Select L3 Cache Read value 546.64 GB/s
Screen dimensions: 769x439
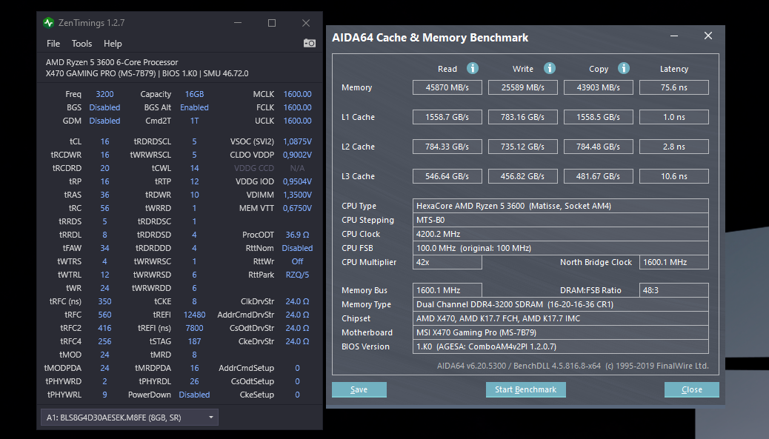(447, 176)
